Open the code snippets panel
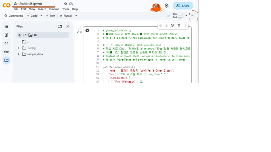Viewport: 271px width, 152px height. [6, 43]
